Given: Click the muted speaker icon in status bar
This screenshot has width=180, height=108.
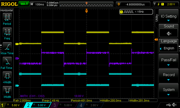Looking at the screenshot, I should click(174, 105).
